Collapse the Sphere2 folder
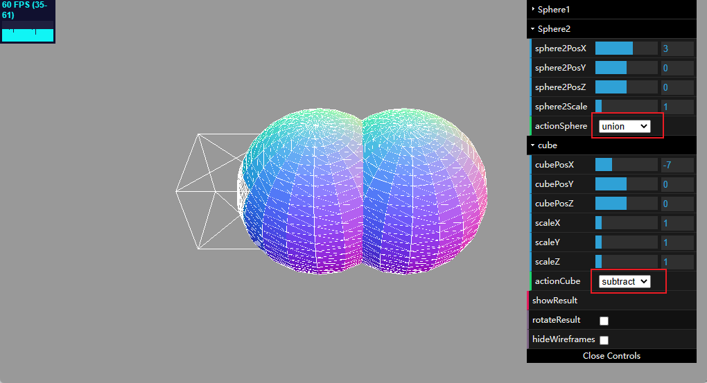 click(x=553, y=29)
